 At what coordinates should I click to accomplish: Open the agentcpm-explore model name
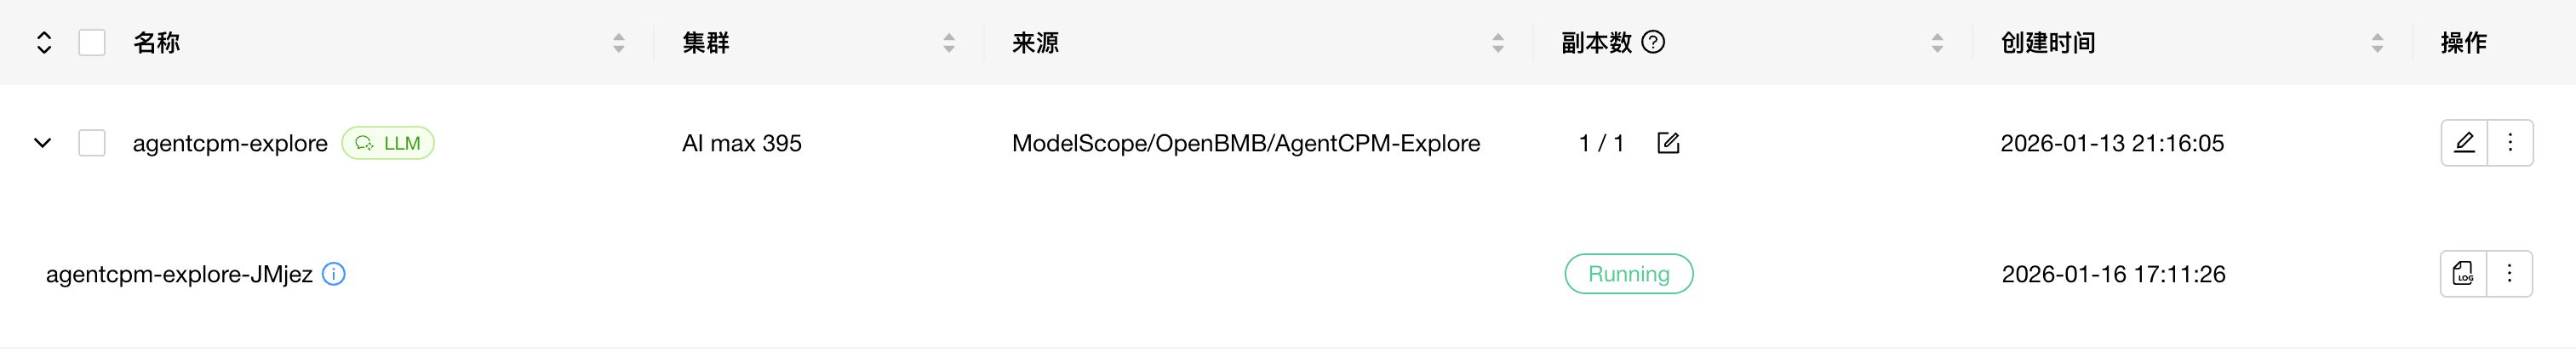tap(230, 143)
